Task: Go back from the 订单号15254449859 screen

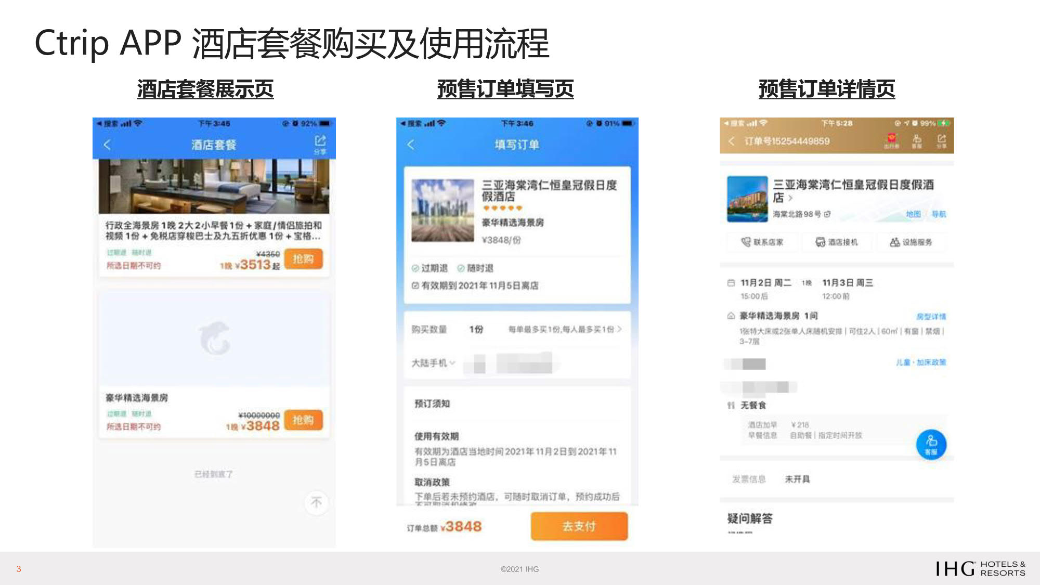Action: [x=731, y=141]
